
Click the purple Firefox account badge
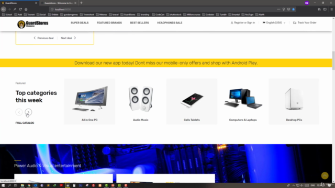coord(307,3)
